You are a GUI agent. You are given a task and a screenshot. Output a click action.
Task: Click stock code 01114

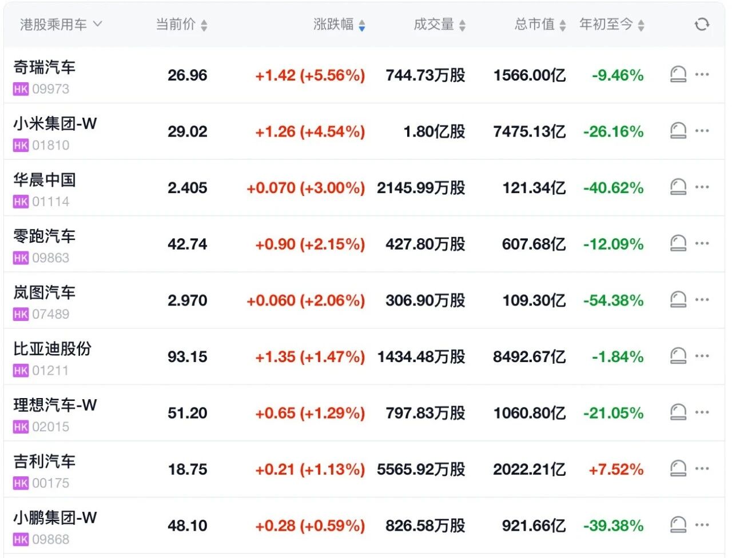(51, 202)
